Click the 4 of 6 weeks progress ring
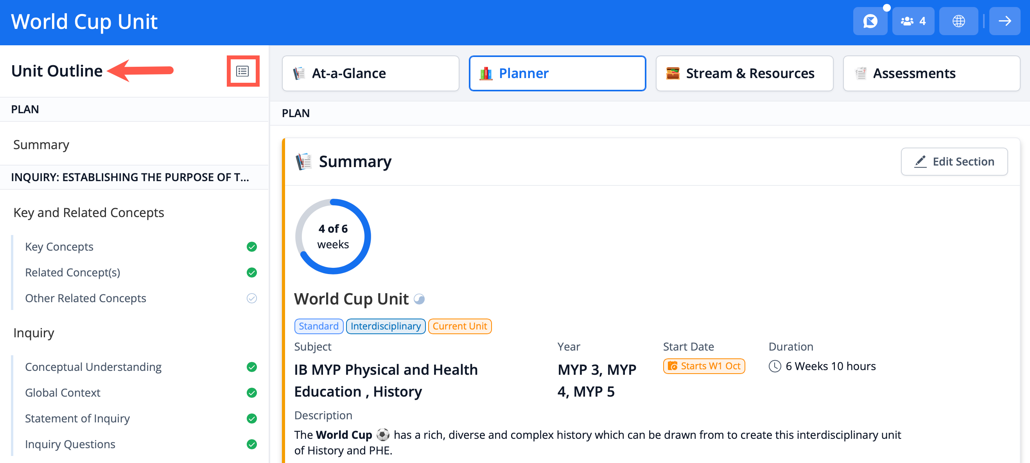Screen dimensions: 1030x463 click(x=333, y=236)
